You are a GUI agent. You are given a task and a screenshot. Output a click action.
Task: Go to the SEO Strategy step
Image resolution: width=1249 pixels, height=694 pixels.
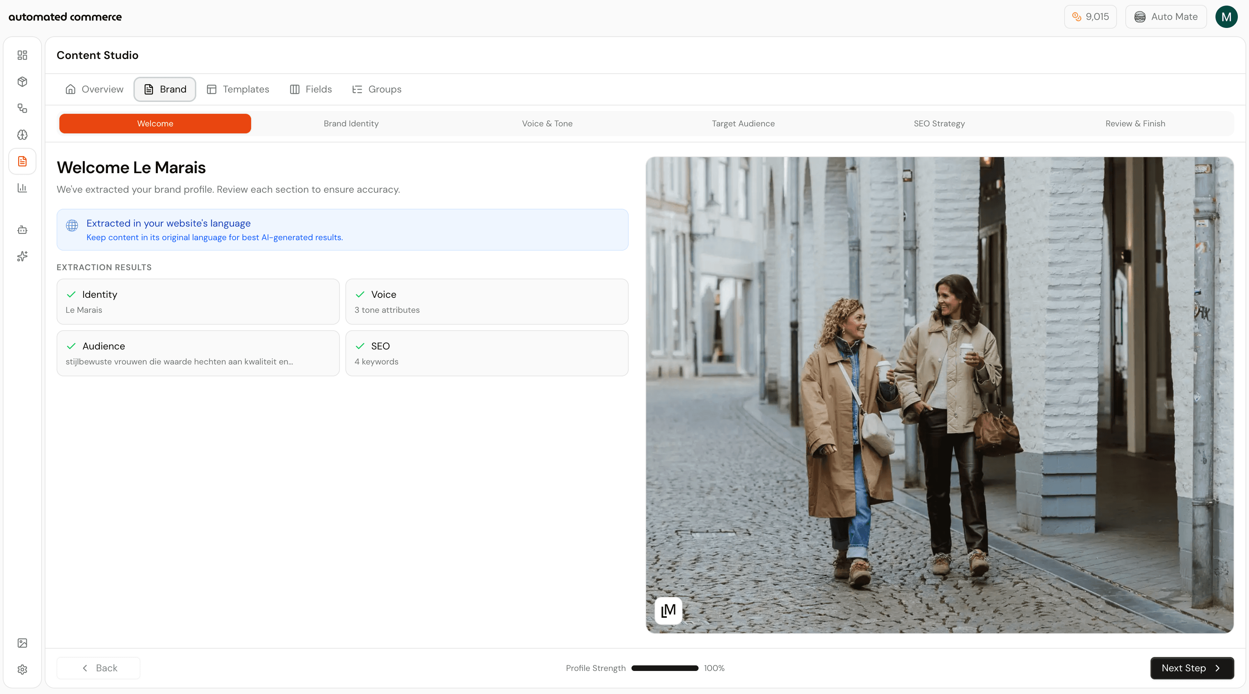939,124
